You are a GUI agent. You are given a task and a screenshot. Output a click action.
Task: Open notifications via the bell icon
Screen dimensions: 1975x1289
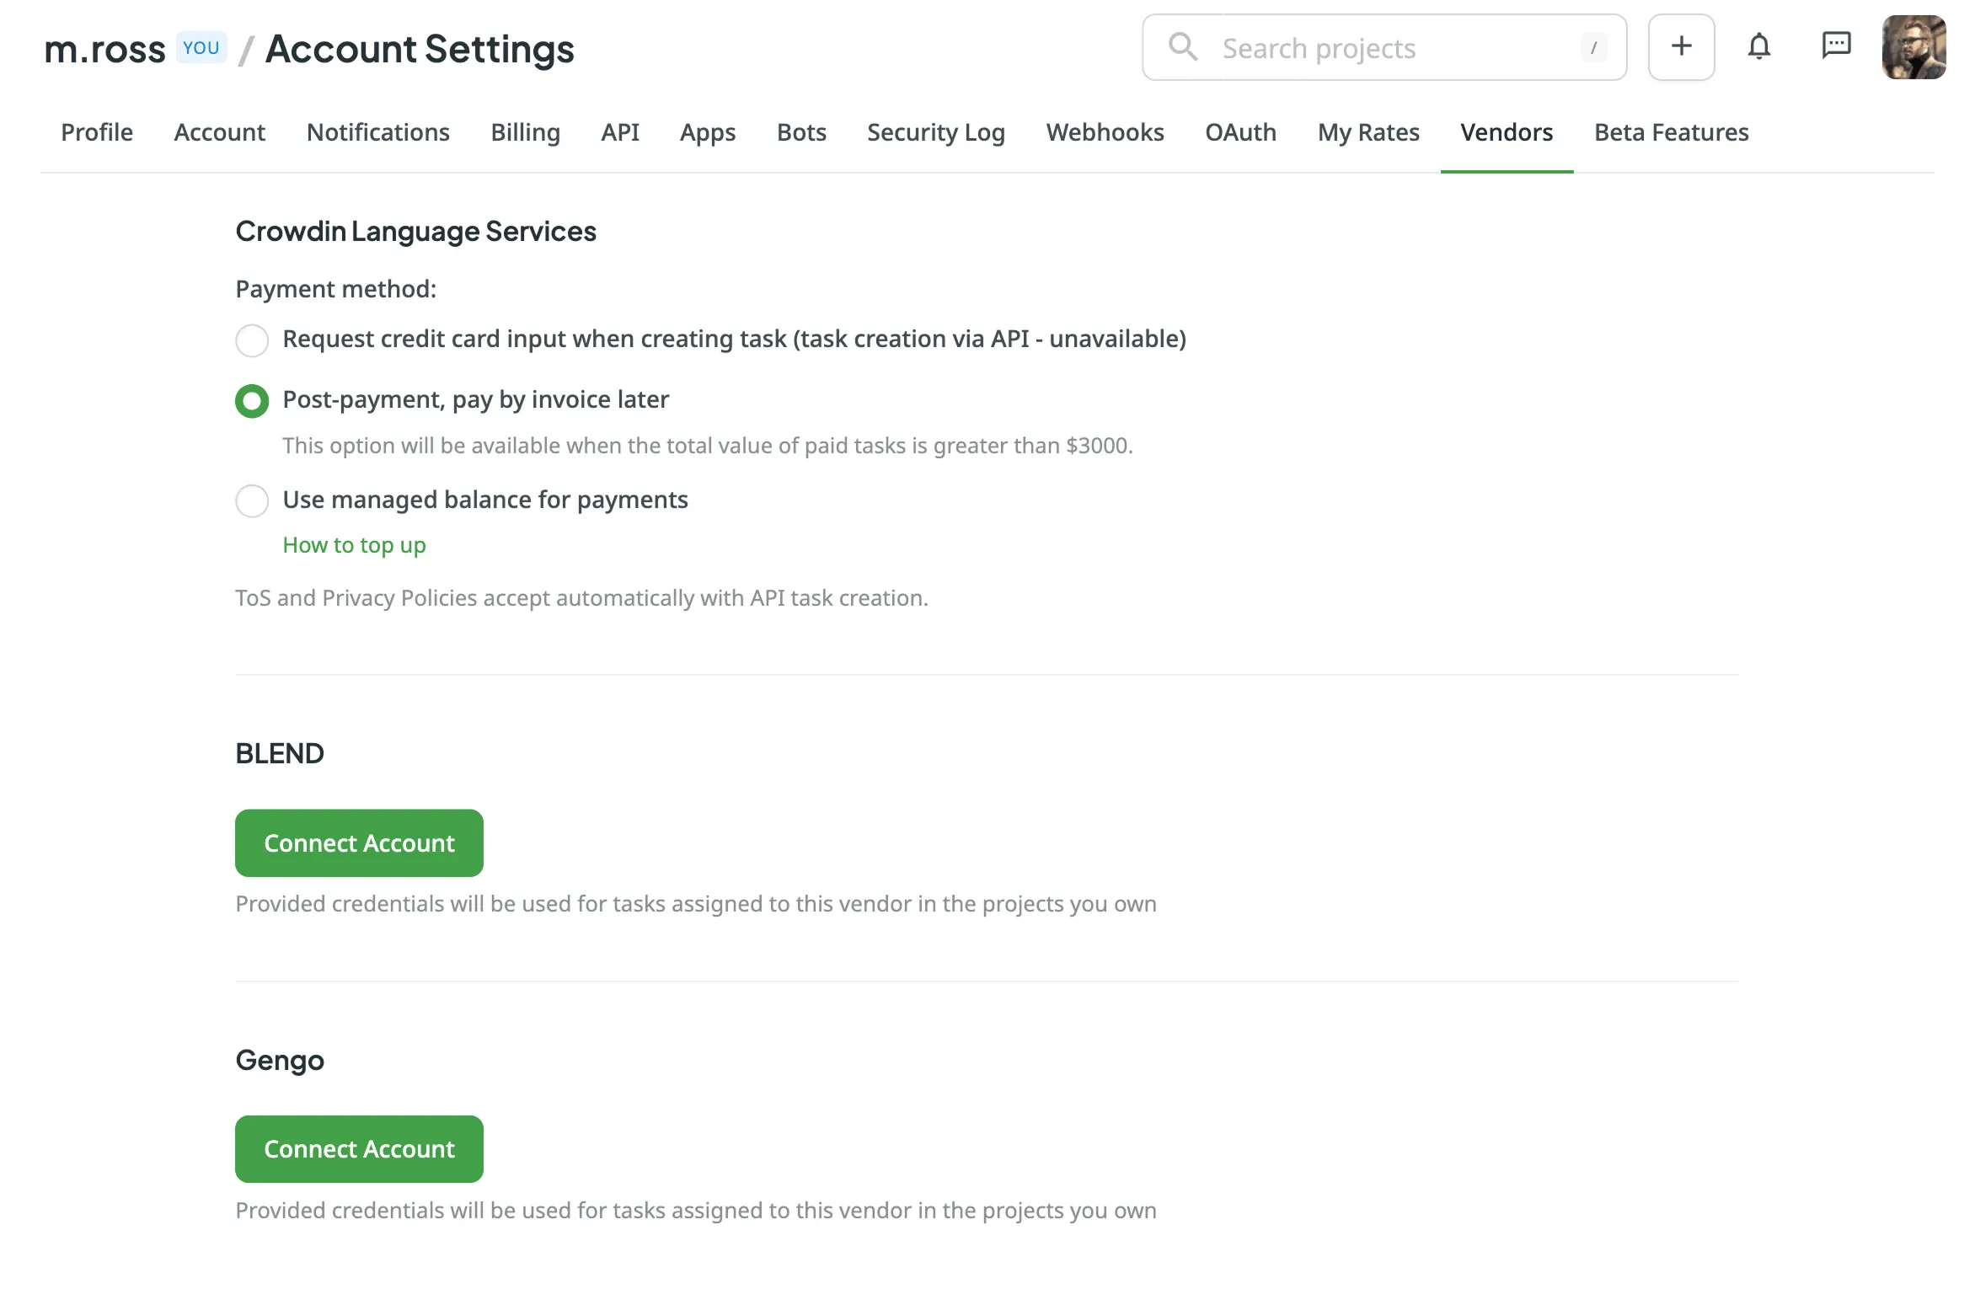pos(1759,47)
